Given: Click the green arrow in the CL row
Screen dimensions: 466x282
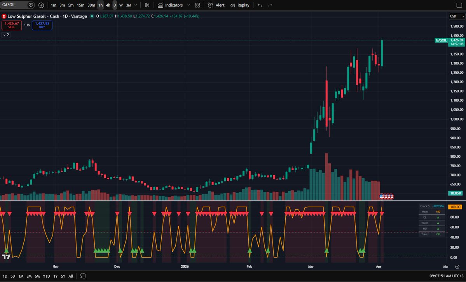Looking at the screenshot, I should coord(438,218).
